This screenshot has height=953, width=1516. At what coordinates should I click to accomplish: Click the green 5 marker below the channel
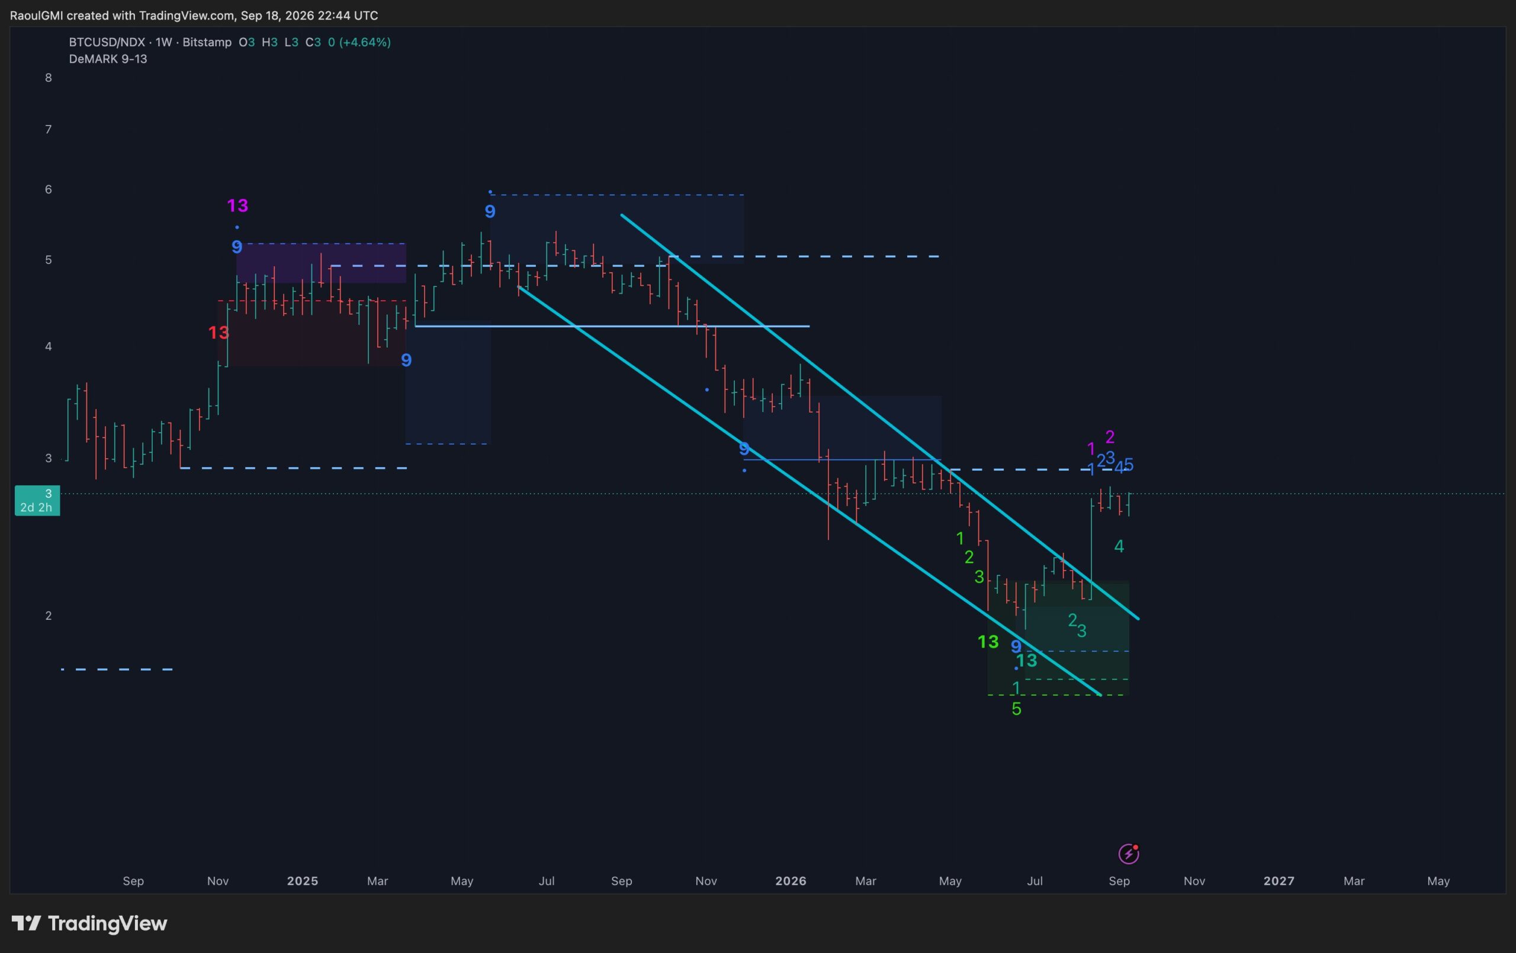coord(1016,709)
